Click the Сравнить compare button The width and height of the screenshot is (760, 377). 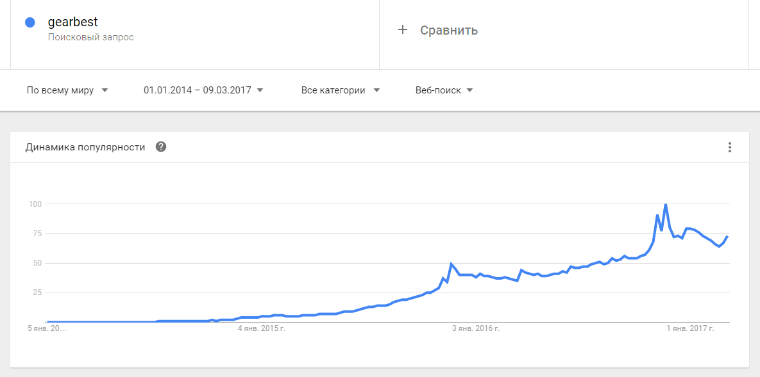click(448, 30)
